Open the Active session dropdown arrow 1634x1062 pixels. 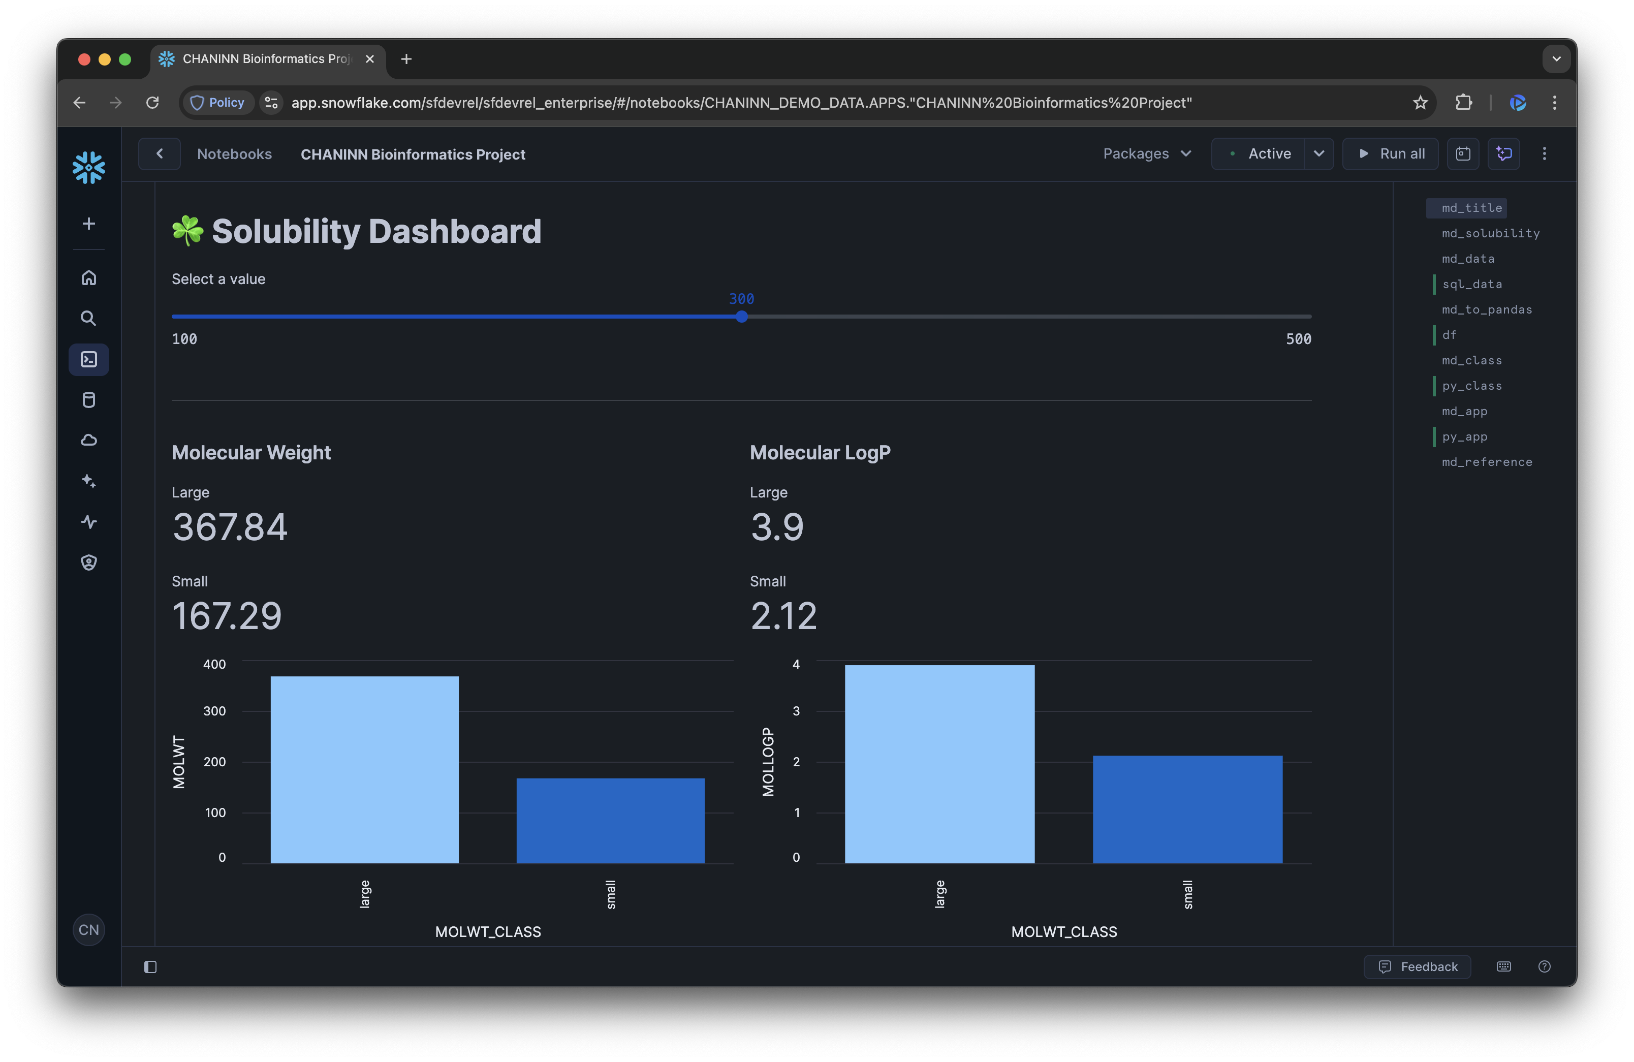coord(1318,154)
